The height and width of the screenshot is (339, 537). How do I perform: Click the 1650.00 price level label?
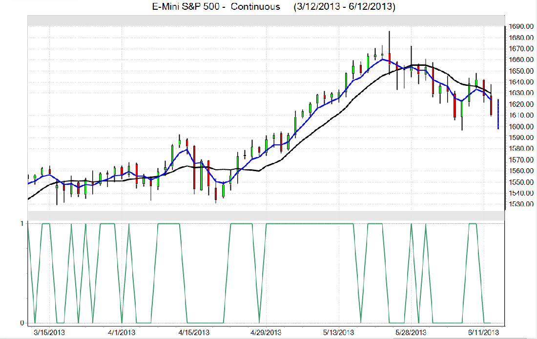click(x=519, y=71)
